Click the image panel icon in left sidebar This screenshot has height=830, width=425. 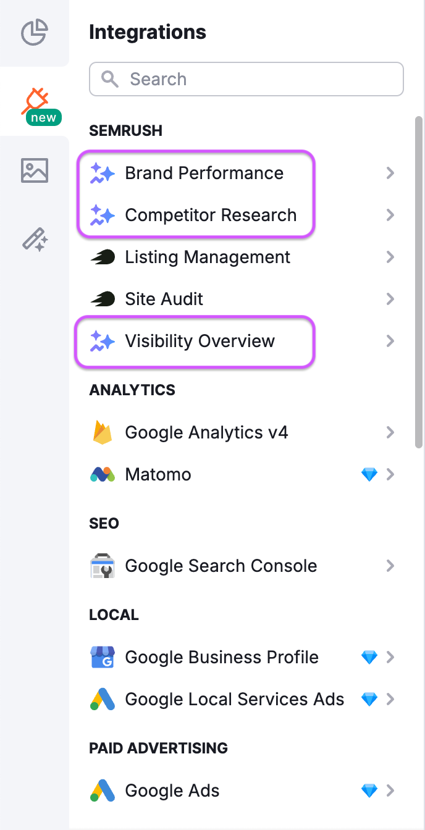(x=34, y=170)
